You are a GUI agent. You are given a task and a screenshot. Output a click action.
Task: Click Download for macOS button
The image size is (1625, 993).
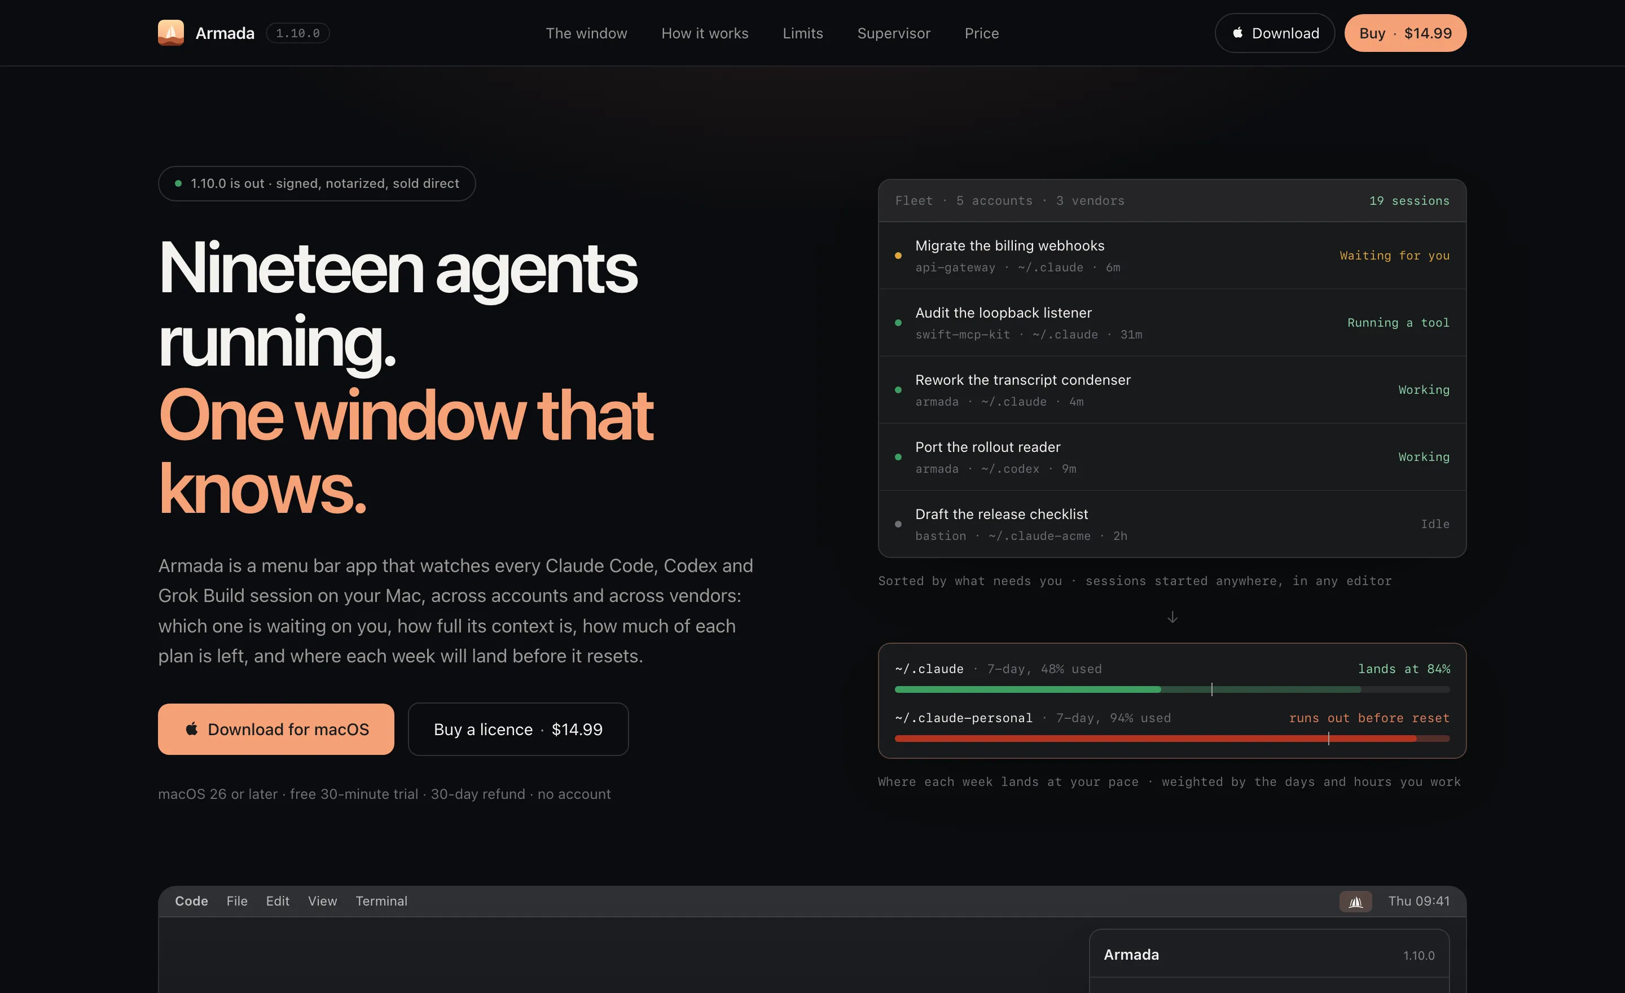(276, 730)
